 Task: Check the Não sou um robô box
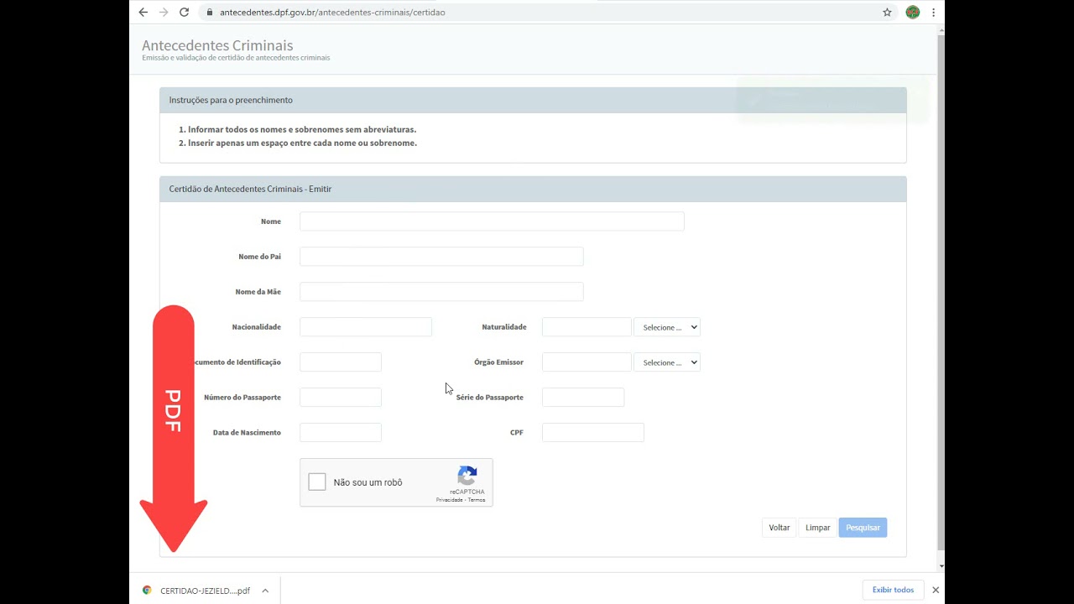point(317,482)
